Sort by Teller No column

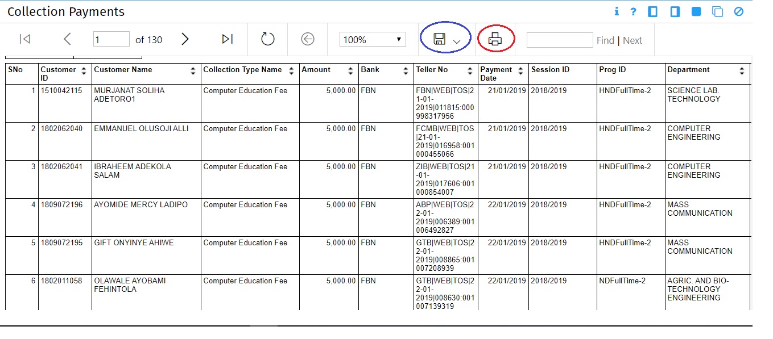[x=470, y=71]
